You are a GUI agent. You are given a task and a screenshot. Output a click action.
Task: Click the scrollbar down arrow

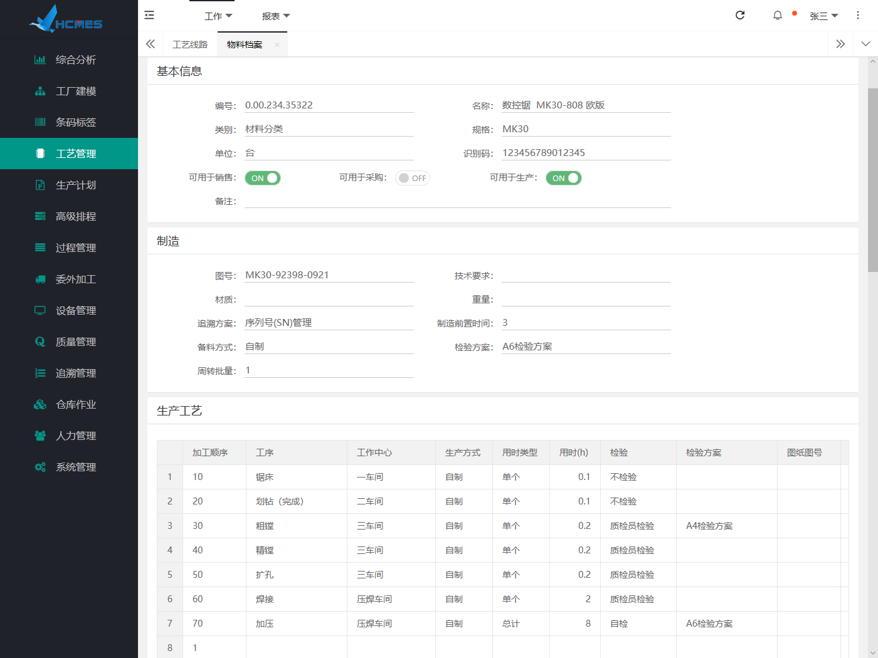tap(872, 652)
